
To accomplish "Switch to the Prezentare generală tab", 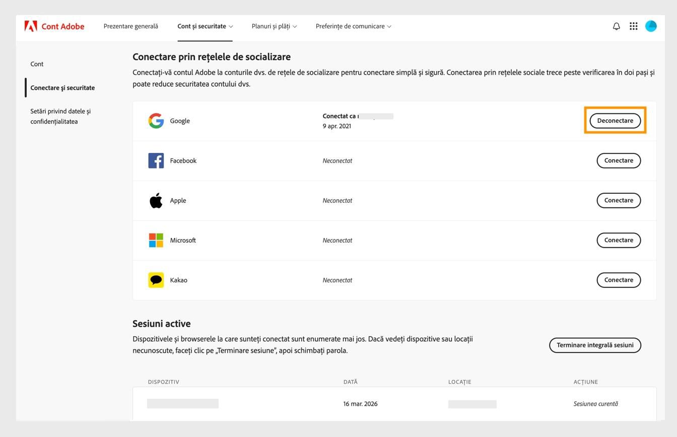I will point(131,26).
